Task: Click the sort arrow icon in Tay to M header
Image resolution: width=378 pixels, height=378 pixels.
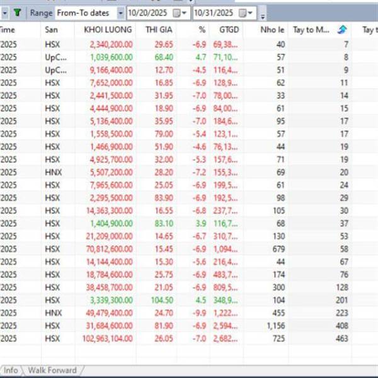Action: point(342,30)
